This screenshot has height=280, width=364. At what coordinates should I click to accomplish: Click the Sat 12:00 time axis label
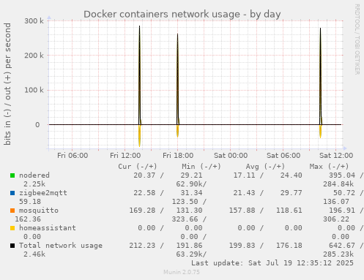(x=336, y=156)
